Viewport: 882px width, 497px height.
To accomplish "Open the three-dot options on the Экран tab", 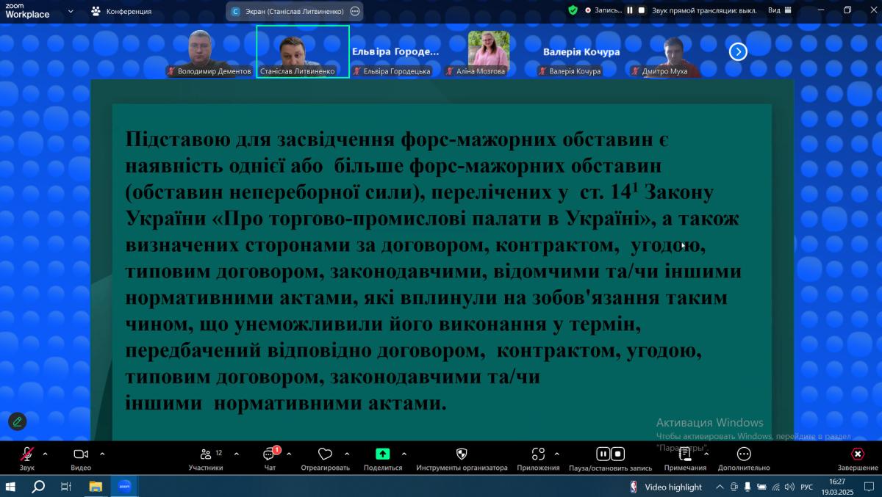I will tap(355, 11).
